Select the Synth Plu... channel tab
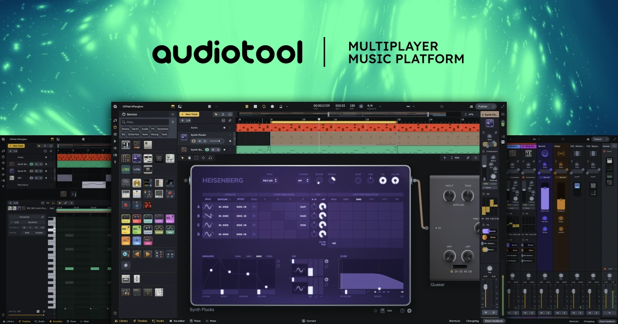 489,115
